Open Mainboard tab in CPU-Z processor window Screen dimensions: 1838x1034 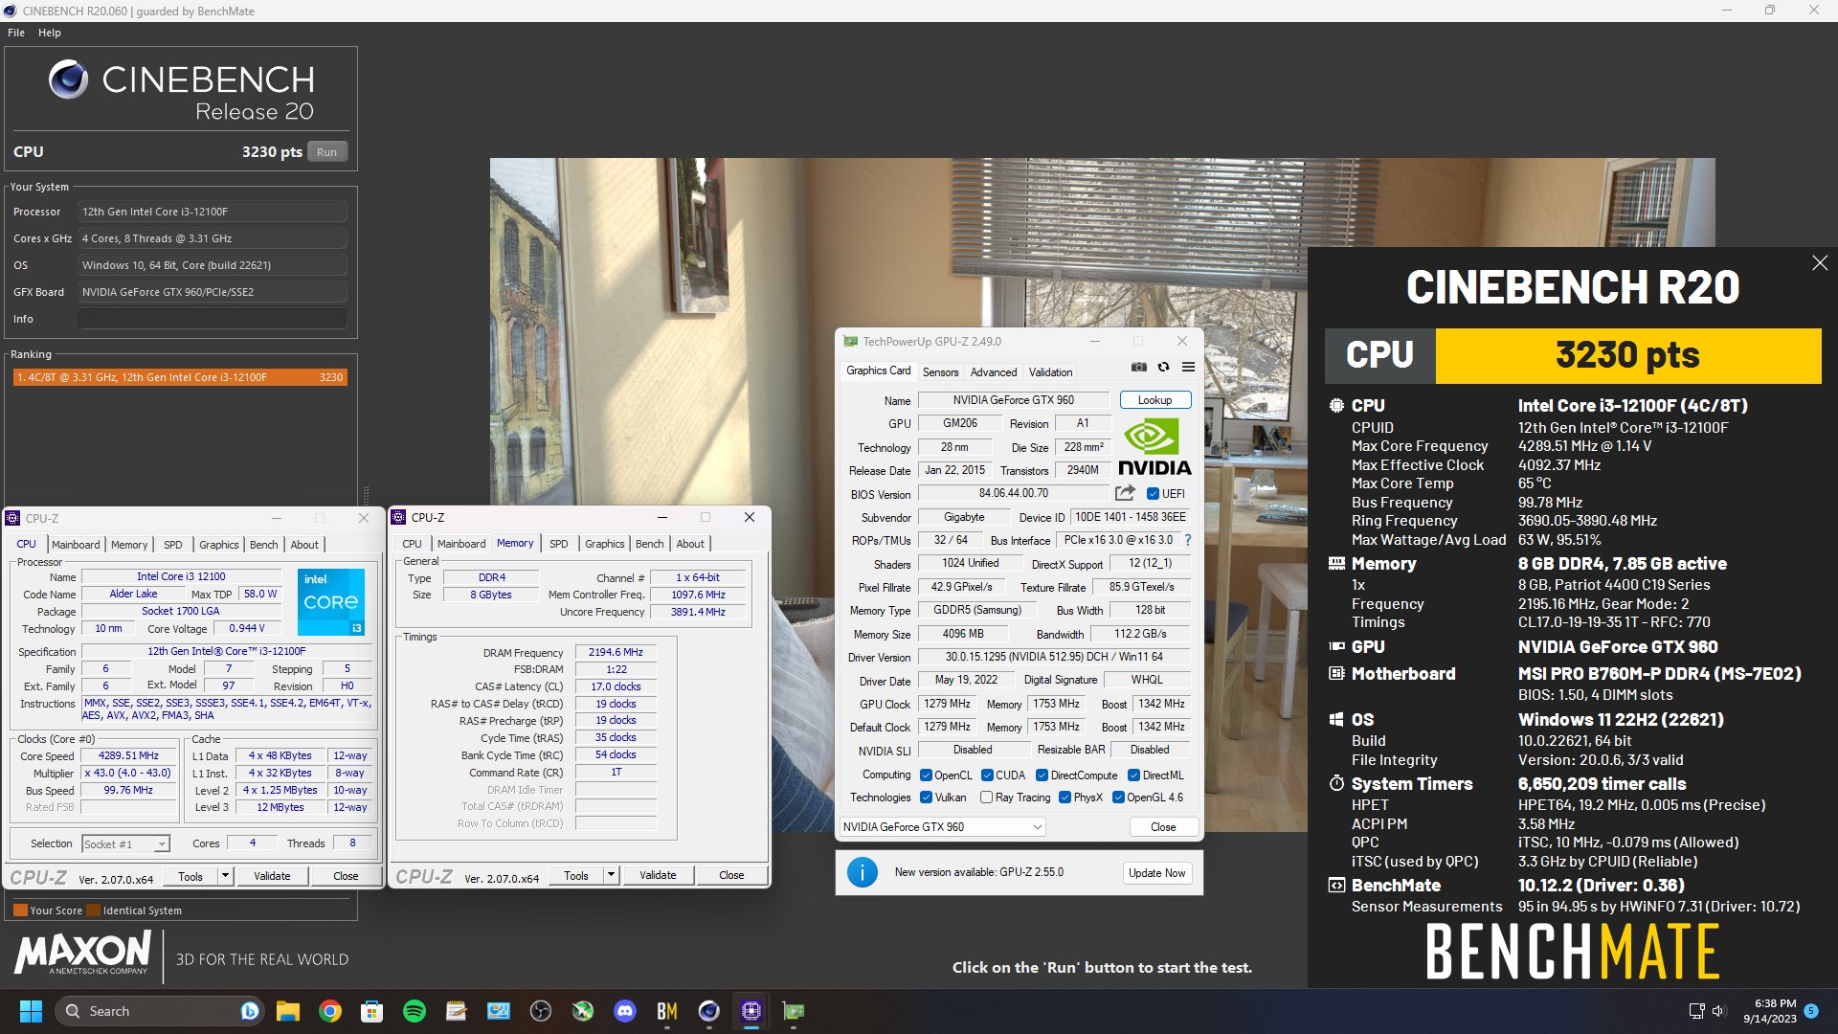tap(76, 545)
